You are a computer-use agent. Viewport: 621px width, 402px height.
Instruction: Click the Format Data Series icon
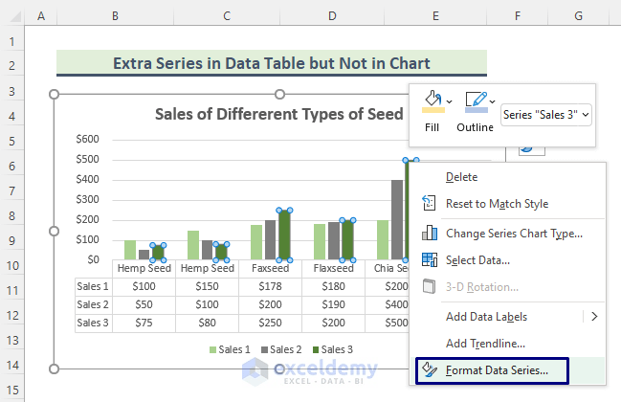[430, 369]
